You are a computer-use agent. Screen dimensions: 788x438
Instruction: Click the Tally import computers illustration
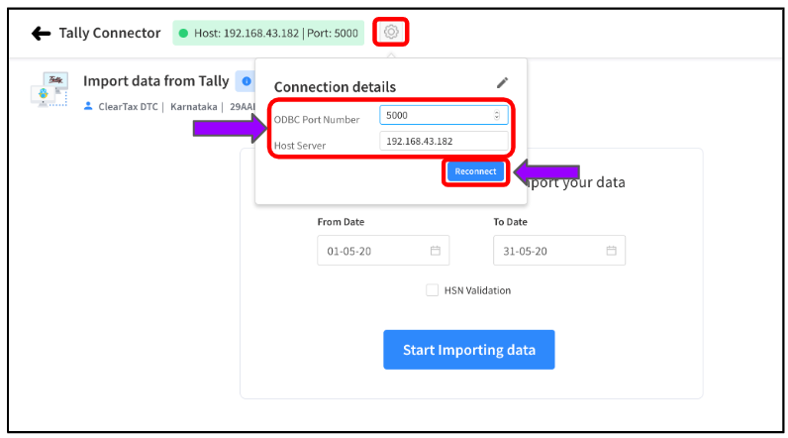click(x=49, y=89)
